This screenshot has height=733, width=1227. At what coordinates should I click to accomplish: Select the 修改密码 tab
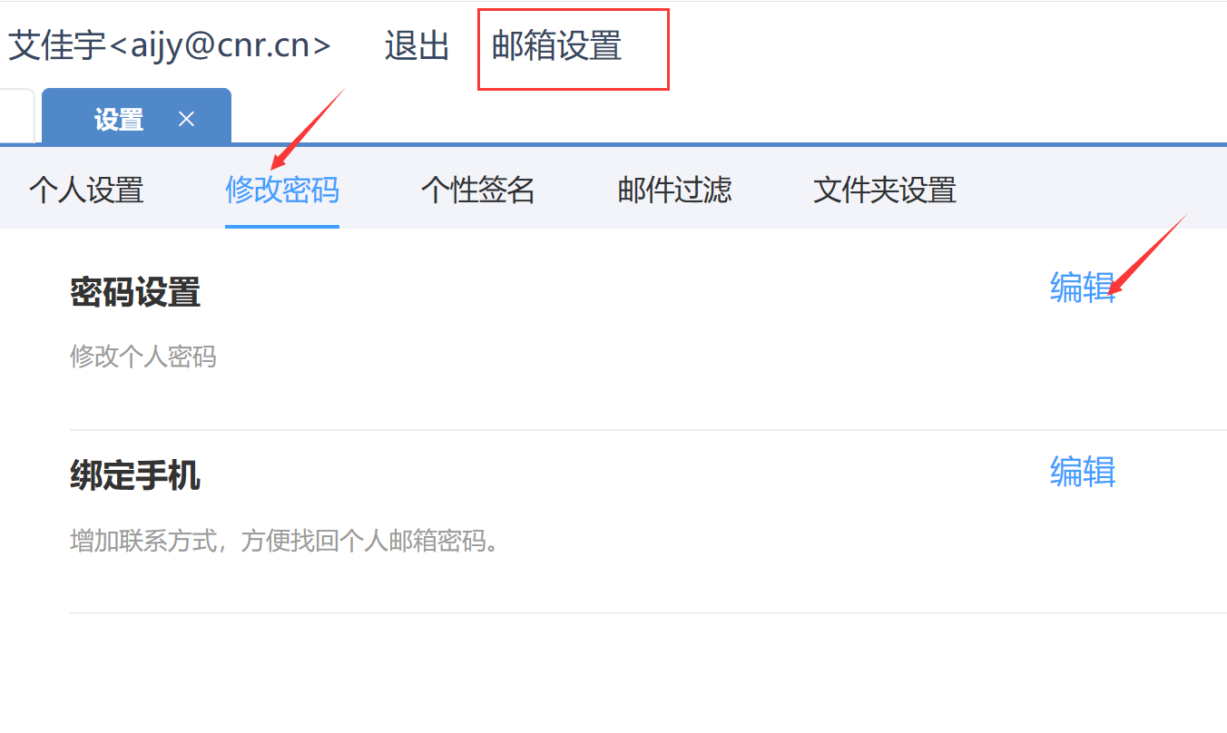pos(282,191)
